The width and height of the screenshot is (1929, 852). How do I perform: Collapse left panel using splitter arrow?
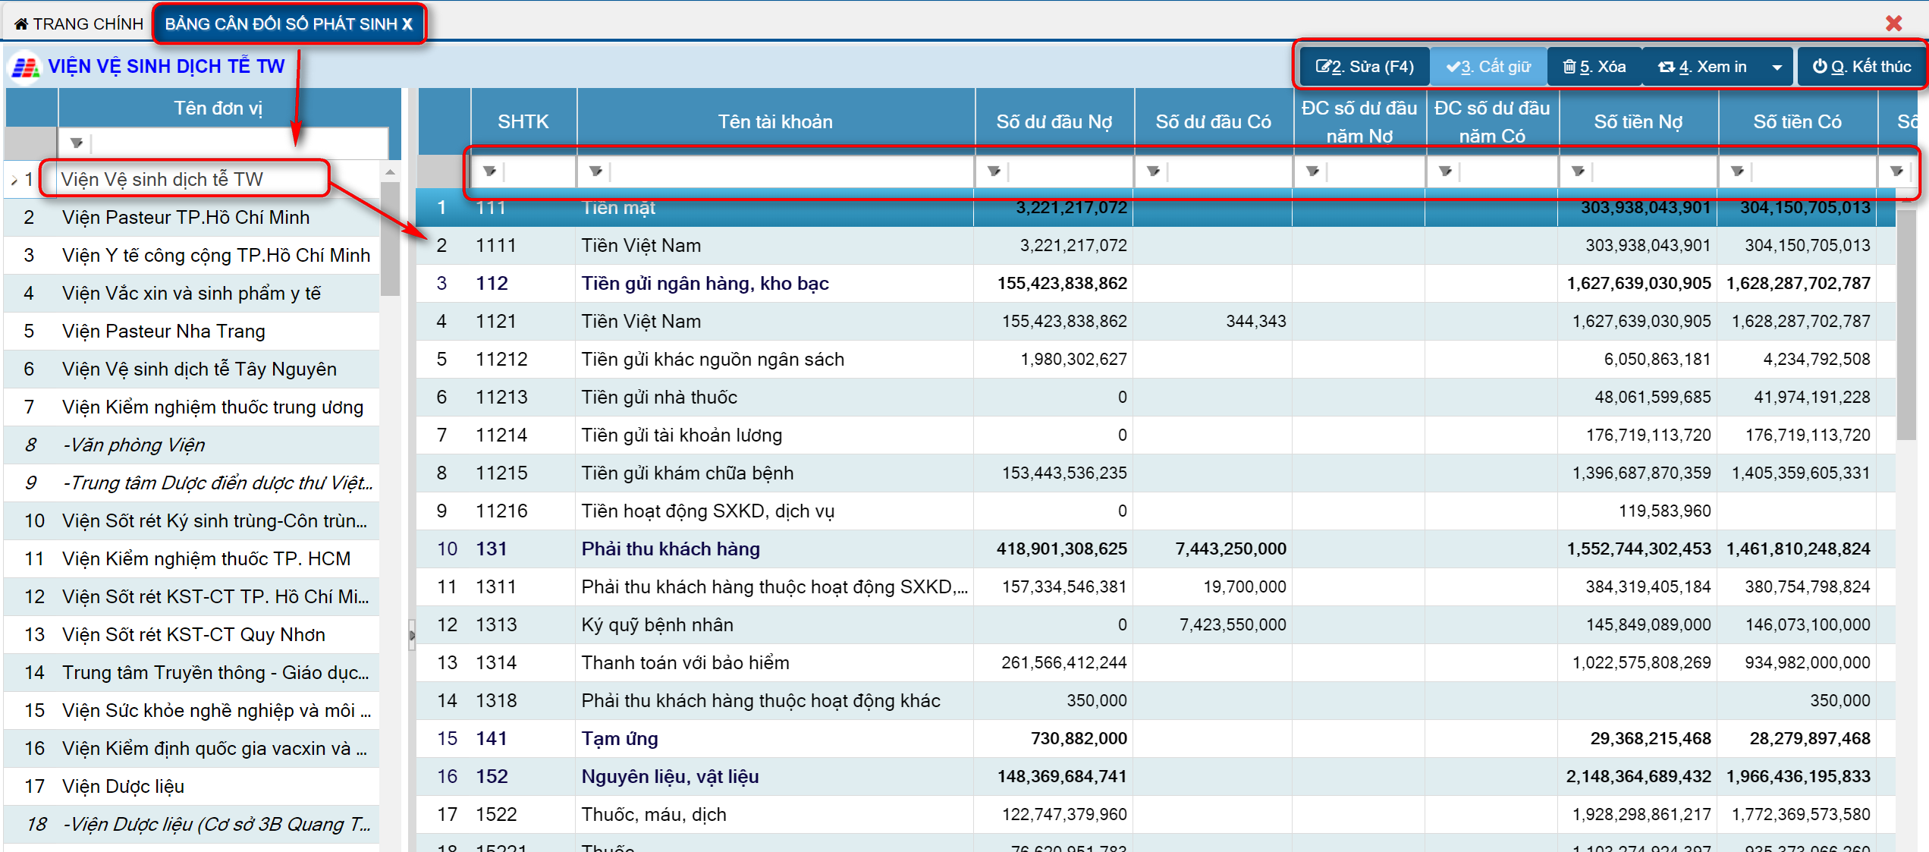pos(412,636)
